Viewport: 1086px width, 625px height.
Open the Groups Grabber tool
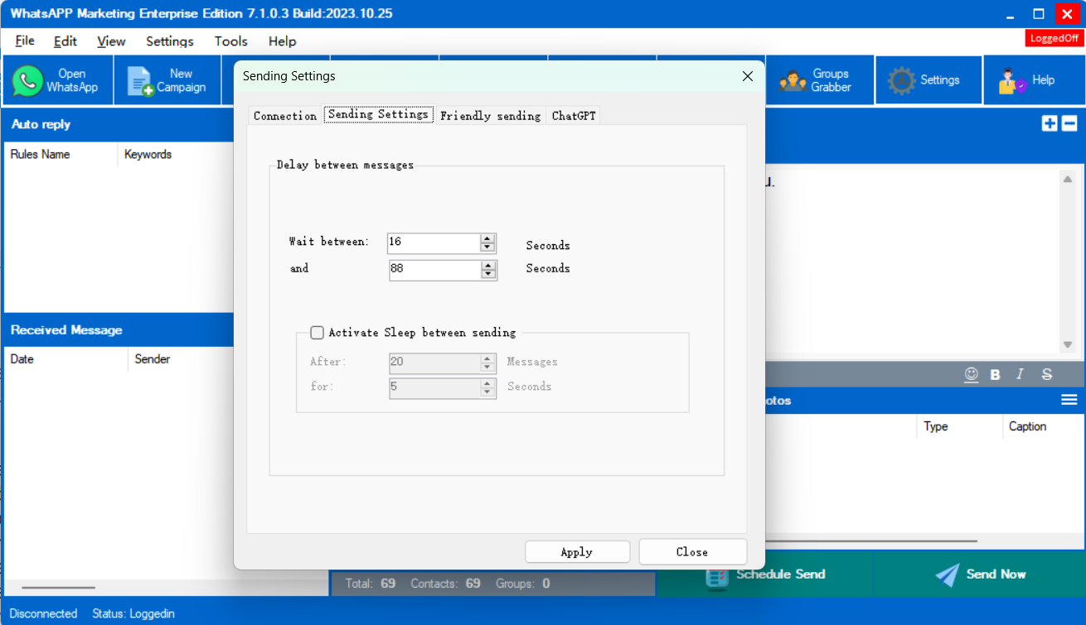tap(817, 80)
